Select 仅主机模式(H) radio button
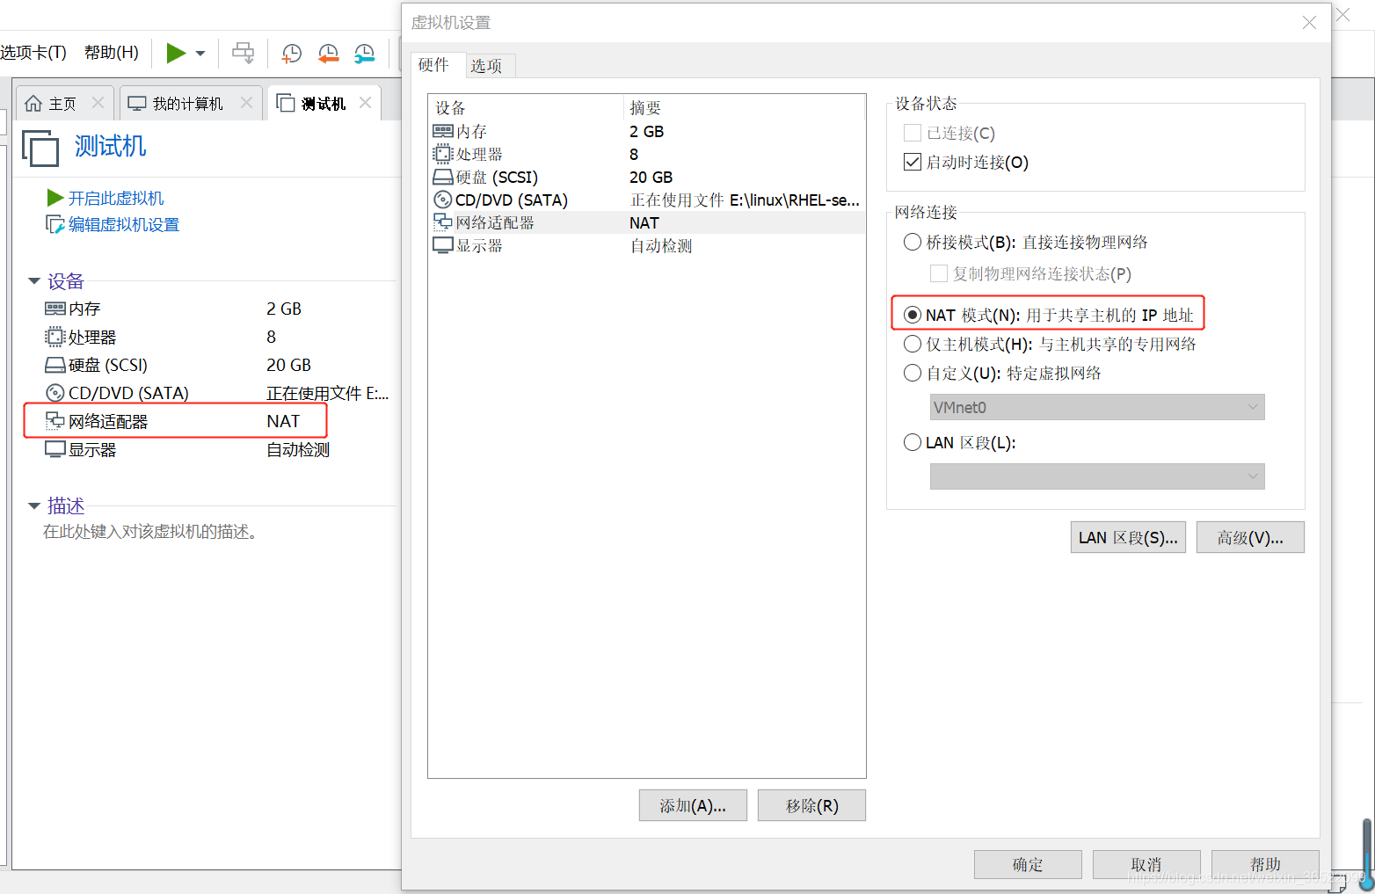Screen dimensions: 1375x894 coord(913,344)
